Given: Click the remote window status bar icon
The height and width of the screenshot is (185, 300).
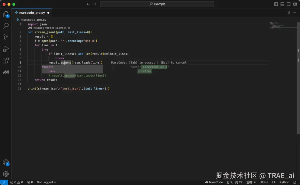Looking at the screenshot, I should 4,182.
